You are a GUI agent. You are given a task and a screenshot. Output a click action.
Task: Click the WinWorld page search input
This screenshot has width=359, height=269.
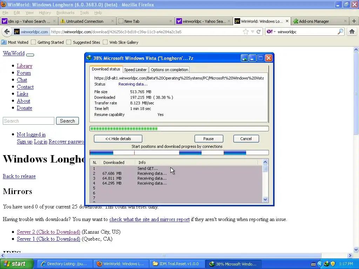(x=29, y=121)
